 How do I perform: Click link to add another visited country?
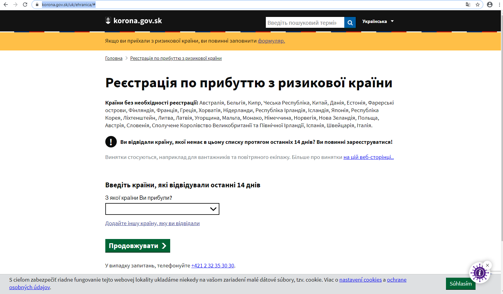pos(152,223)
